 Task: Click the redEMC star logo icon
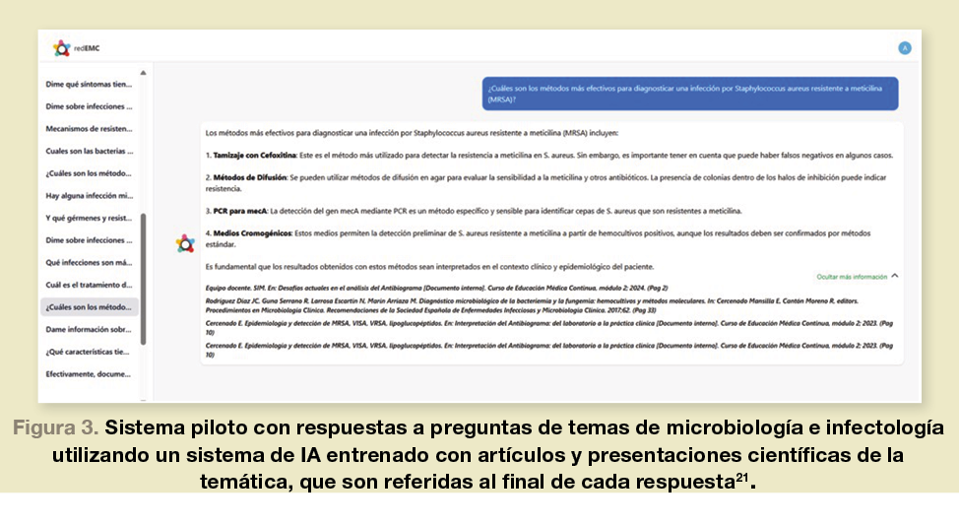[61, 47]
